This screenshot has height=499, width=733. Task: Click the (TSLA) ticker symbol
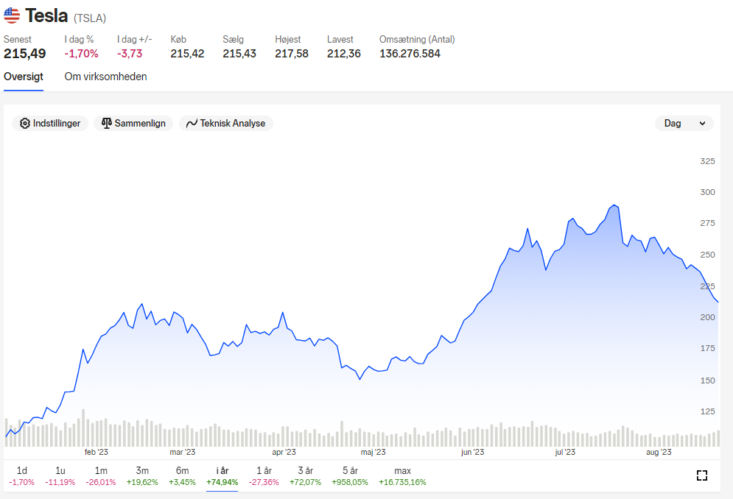90,18
